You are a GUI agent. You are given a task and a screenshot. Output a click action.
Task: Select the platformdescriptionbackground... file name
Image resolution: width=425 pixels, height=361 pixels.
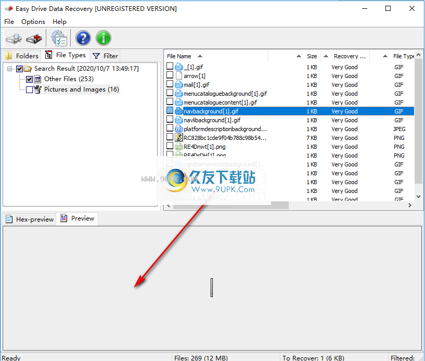225,129
